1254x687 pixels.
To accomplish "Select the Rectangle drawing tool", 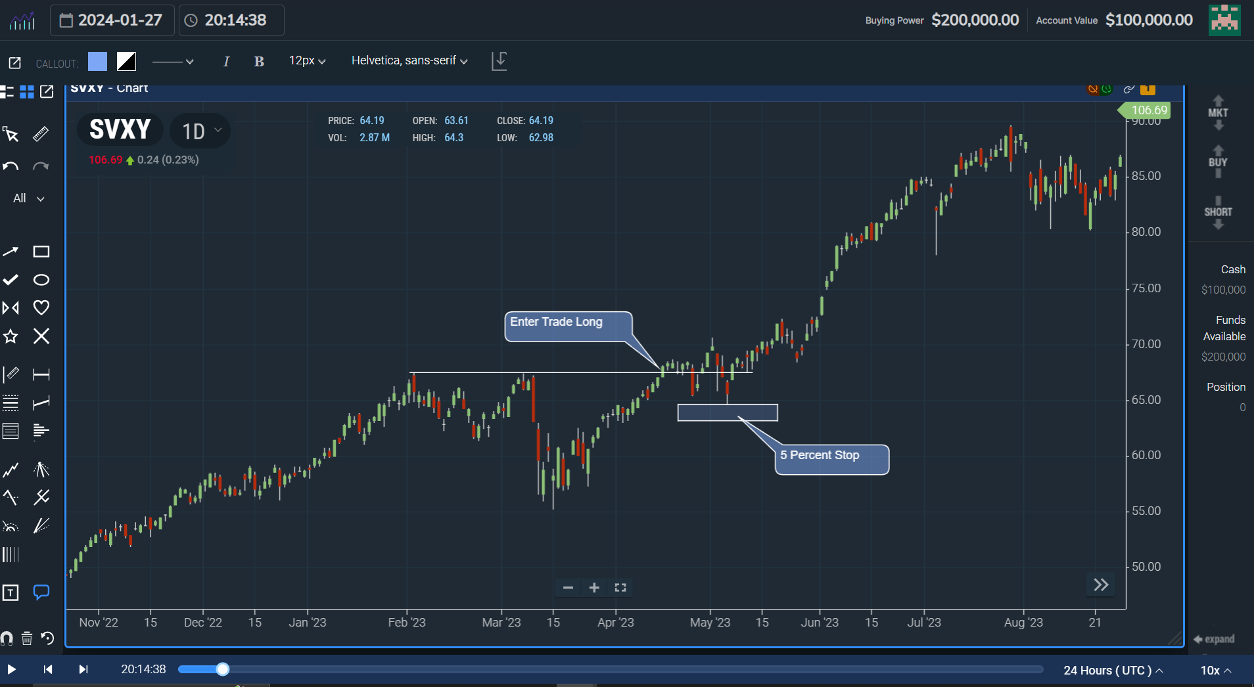I will tap(41, 252).
